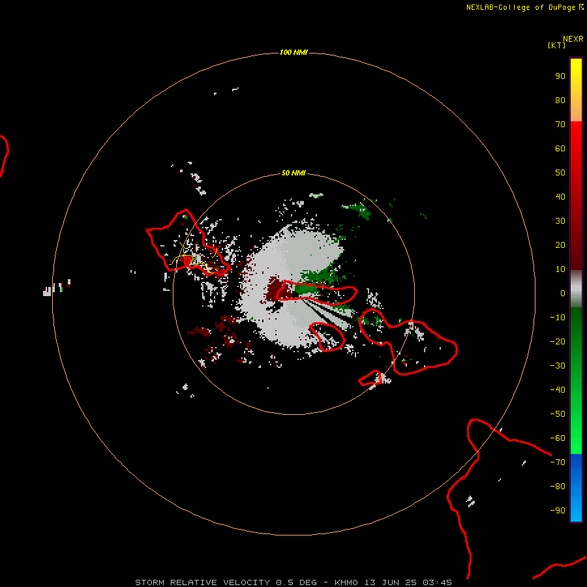The width and height of the screenshot is (587, 587).
Task: Click the Storm Relative Velocity caption at bottom
Action: [x=293, y=582]
